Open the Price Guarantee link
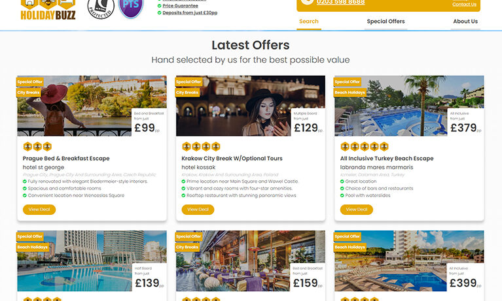502x301 pixels. 180,6
